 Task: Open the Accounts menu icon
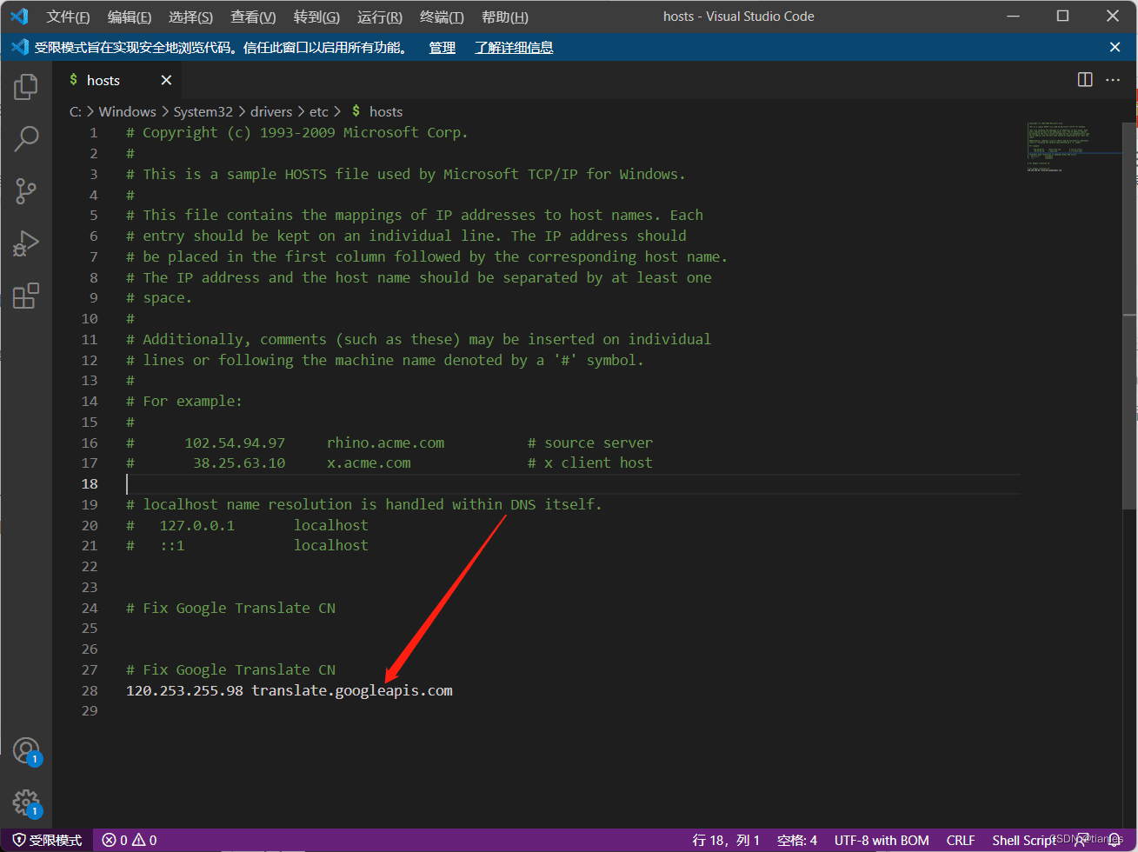(x=26, y=750)
